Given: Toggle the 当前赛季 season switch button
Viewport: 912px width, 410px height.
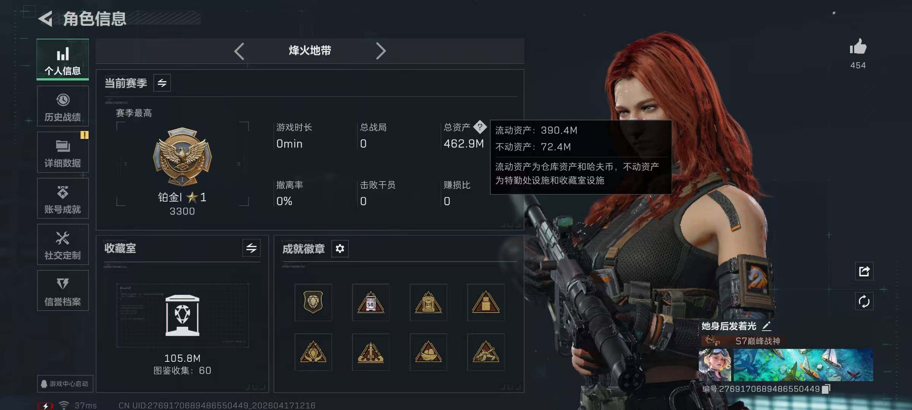Looking at the screenshot, I should [162, 83].
